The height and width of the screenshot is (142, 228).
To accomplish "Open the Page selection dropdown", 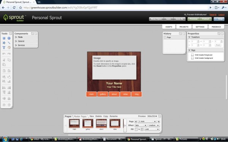I will [147, 122].
